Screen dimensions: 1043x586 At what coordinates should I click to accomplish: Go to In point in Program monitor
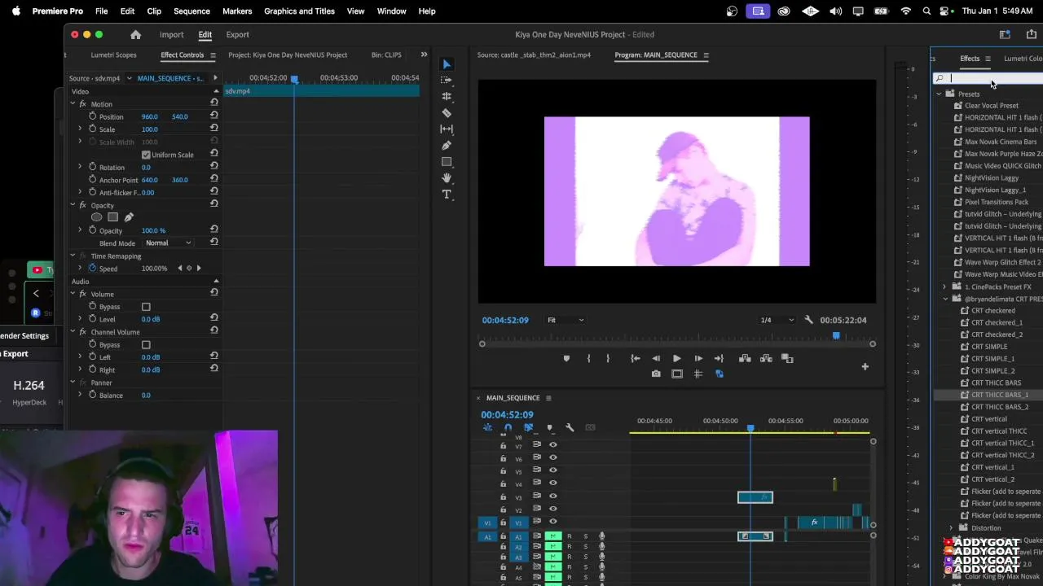point(636,358)
